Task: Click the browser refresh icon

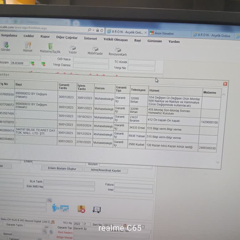Action: tap(102, 30)
